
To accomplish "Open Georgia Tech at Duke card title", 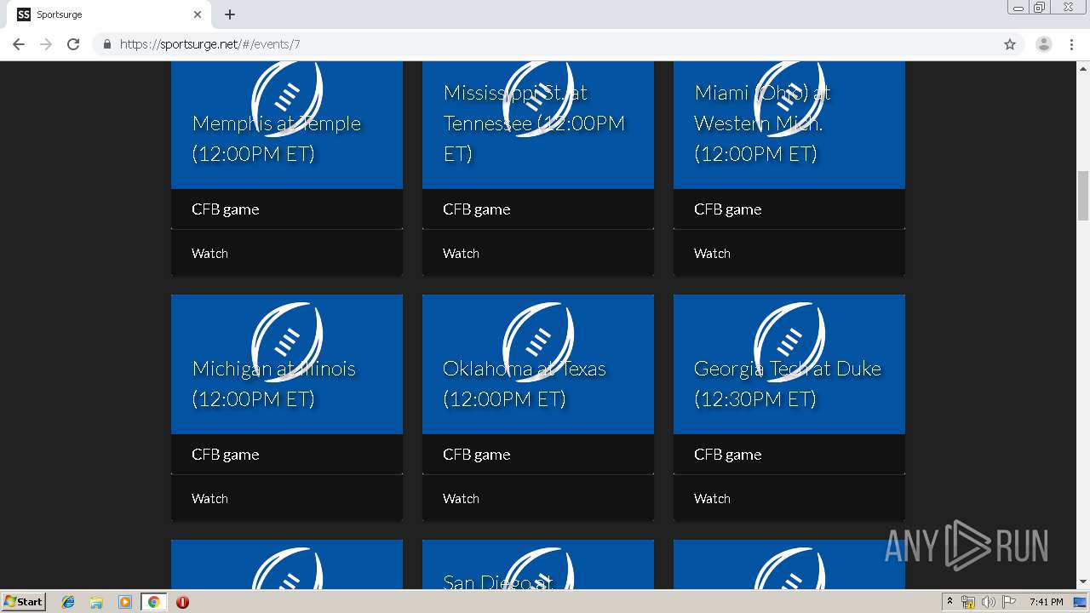I will 788,384.
